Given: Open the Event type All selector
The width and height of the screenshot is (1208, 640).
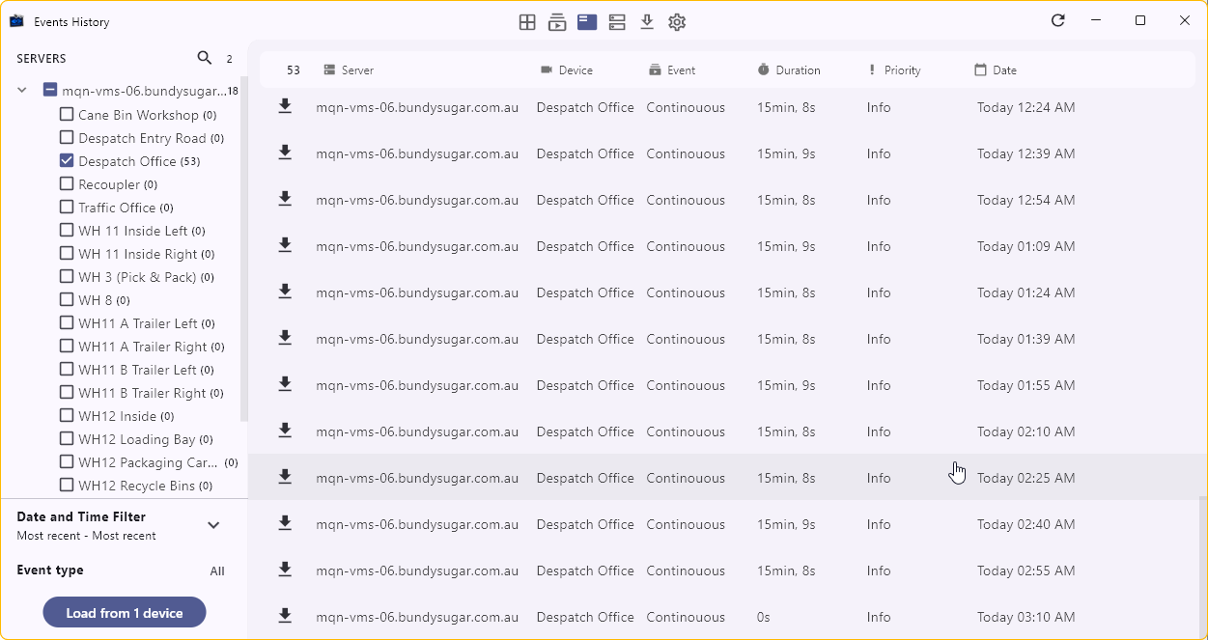Looking at the screenshot, I should pos(217,570).
